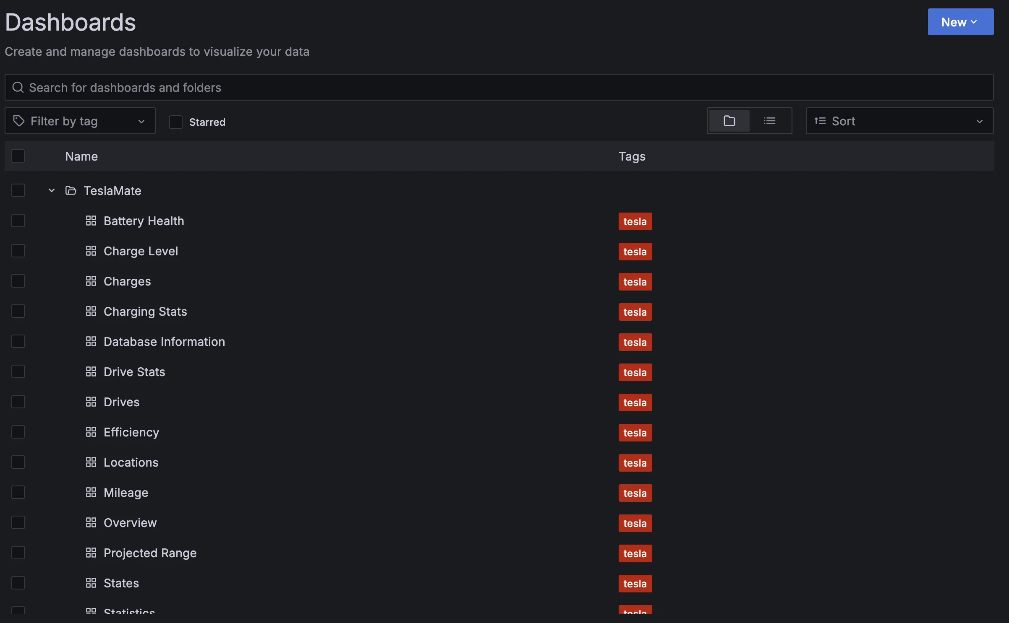Open the Filter by tag dropdown

click(x=141, y=121)
